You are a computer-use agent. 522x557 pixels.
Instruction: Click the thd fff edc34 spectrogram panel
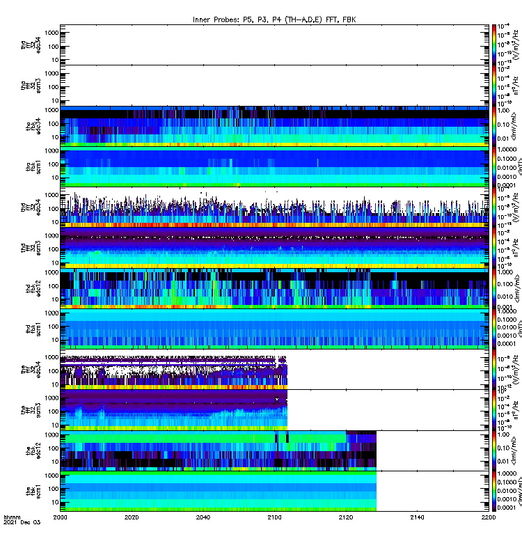274,207
